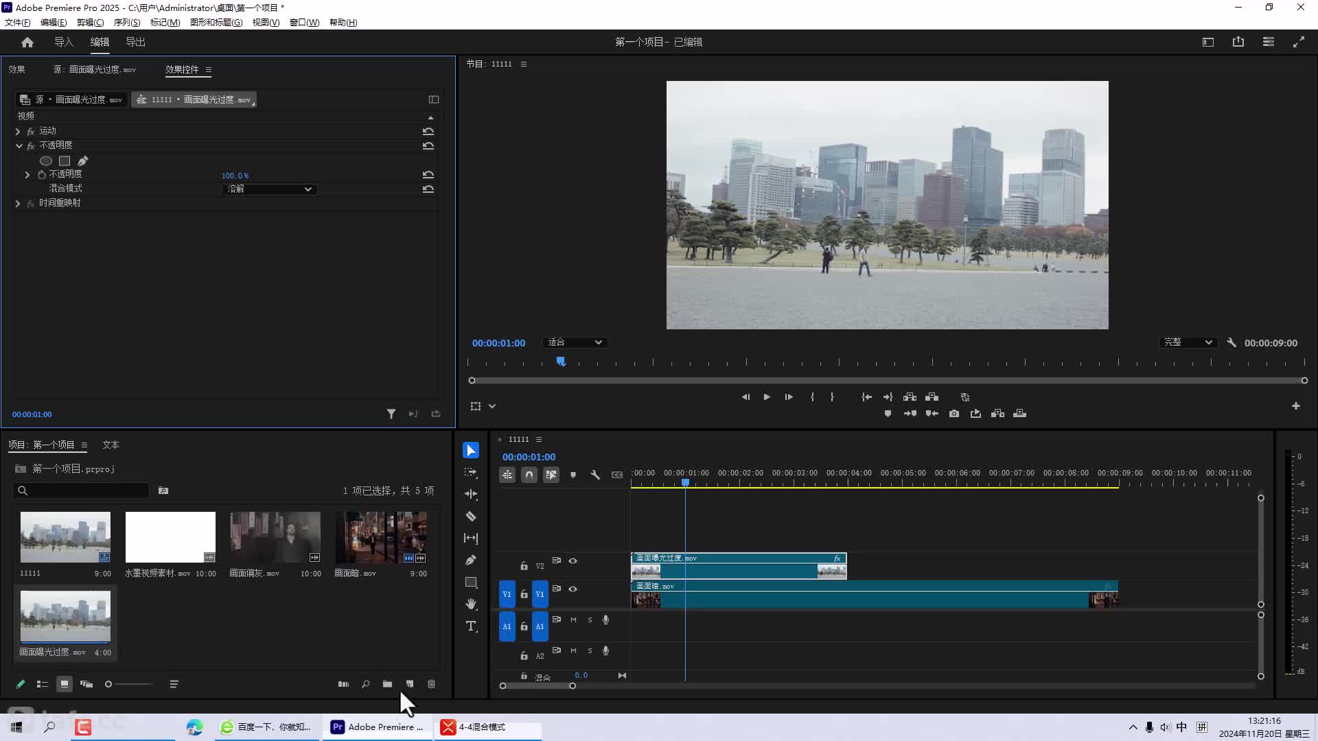Click program monitor playhead marker
Screen dimensions: 1318x741
561,361
